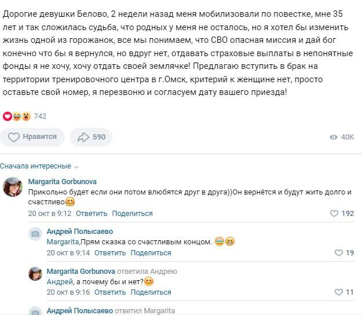Click Андрей's camera avatar on bottom reply
362x319 pixels.
35,312
